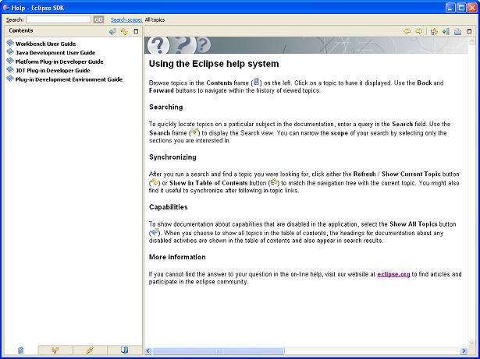The height and width of the screenshot is (359, 480).
Task: Close the Help - Eclipse SDK window
Action: click(x=472, y=8)
